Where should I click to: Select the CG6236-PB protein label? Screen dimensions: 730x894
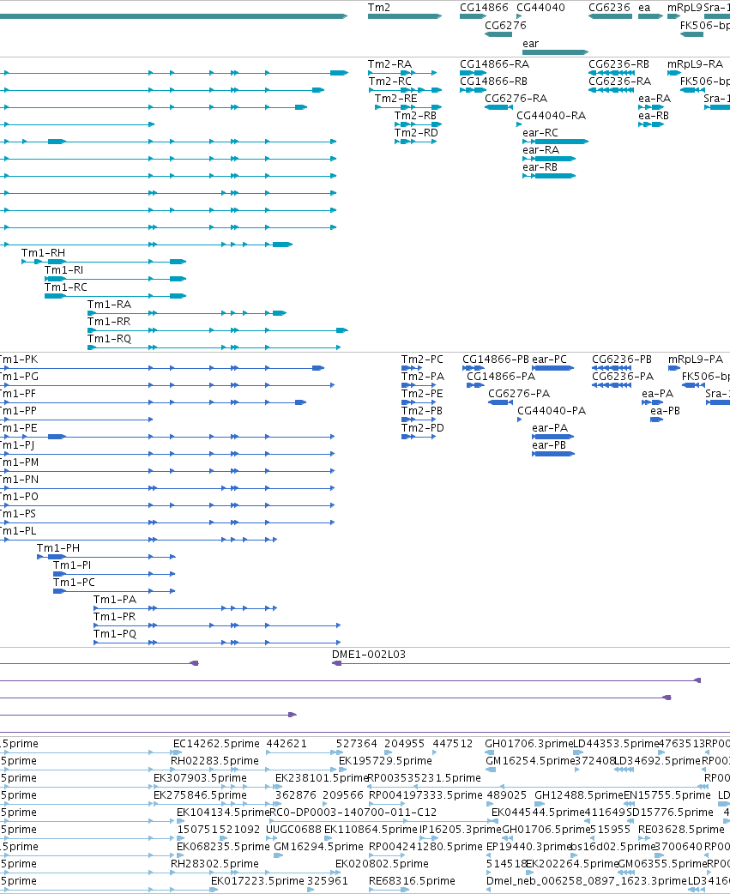[x=622, y=359]
